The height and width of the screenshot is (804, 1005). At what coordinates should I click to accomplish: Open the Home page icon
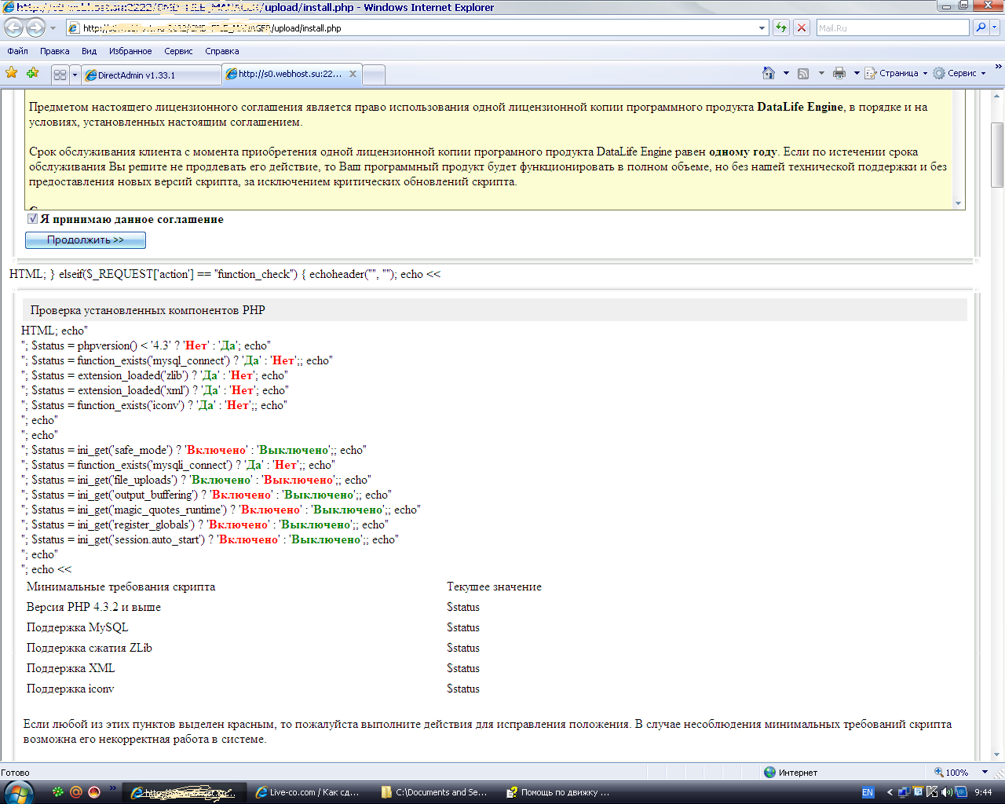click(x=769, y=73)
